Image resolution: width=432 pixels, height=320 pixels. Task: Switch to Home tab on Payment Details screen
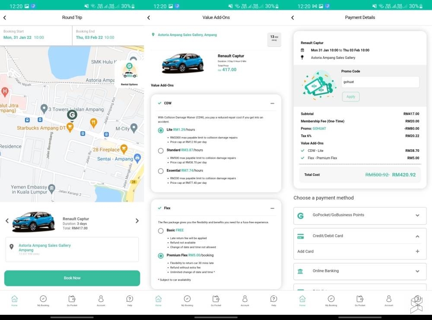pos(302,301)
